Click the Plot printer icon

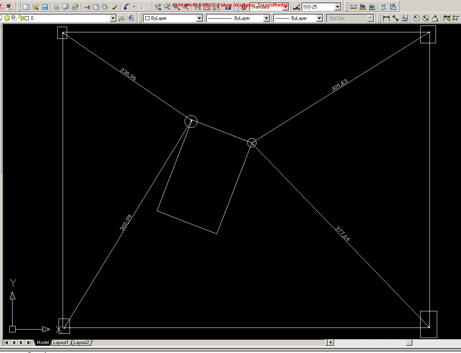[57, 7]
